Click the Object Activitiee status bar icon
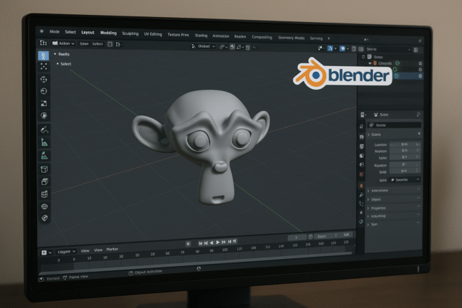 coord(131,273)
